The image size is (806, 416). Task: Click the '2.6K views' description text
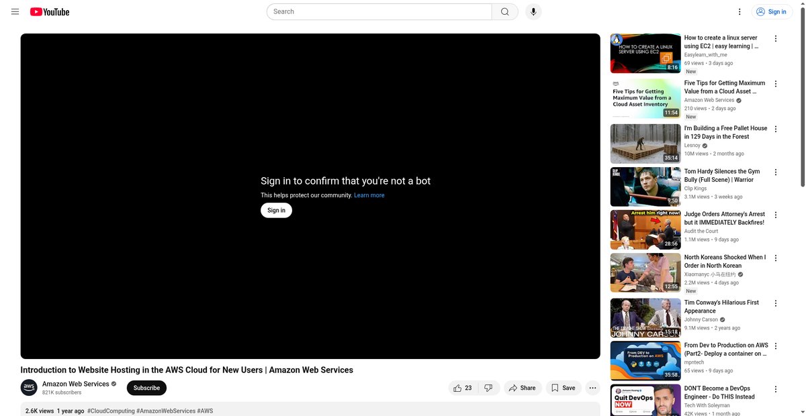coord(40,411)
